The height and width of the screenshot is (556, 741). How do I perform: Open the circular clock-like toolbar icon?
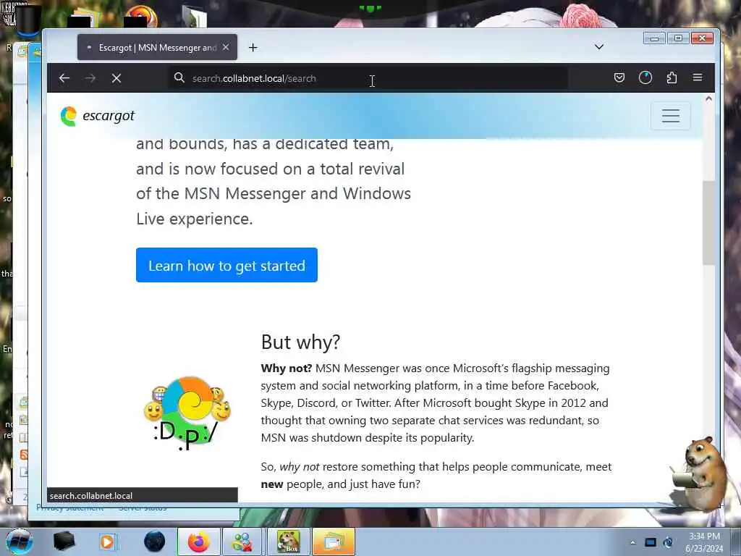point(645,77)
